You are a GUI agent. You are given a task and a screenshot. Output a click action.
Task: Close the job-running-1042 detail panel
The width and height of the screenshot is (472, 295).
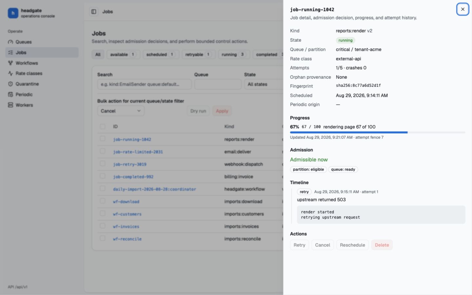(x=462, y=9)
